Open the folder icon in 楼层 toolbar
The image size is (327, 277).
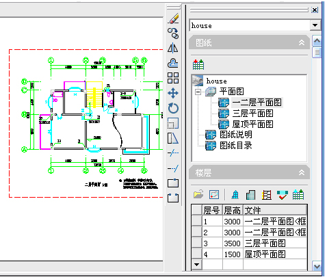pos(198,194)
